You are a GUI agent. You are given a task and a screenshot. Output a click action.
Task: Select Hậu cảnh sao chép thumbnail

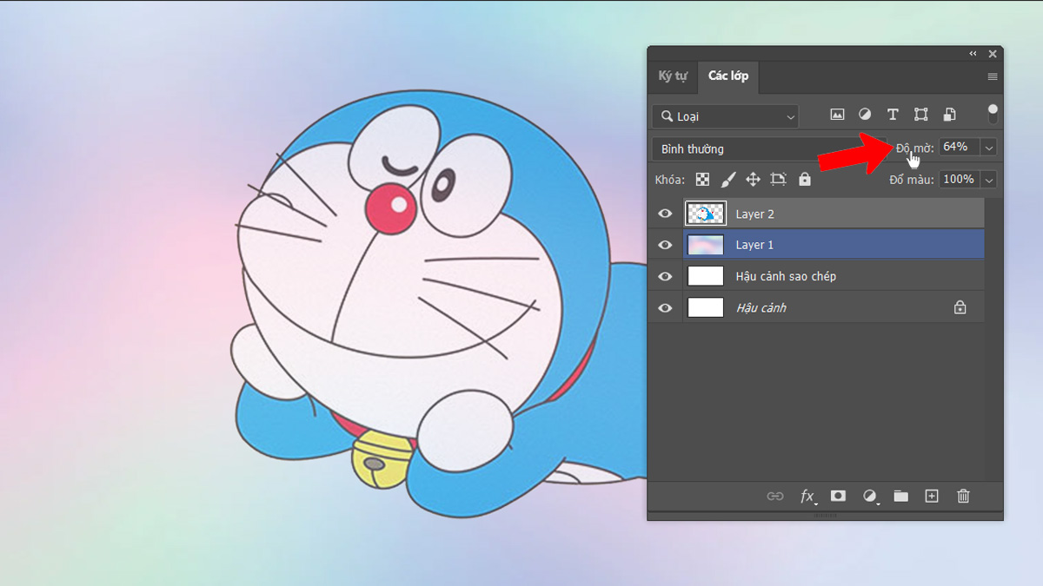706,276
